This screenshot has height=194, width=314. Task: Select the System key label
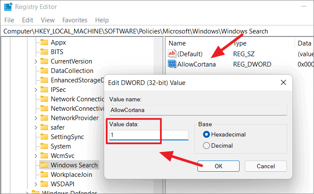click(x=61, y=146)
